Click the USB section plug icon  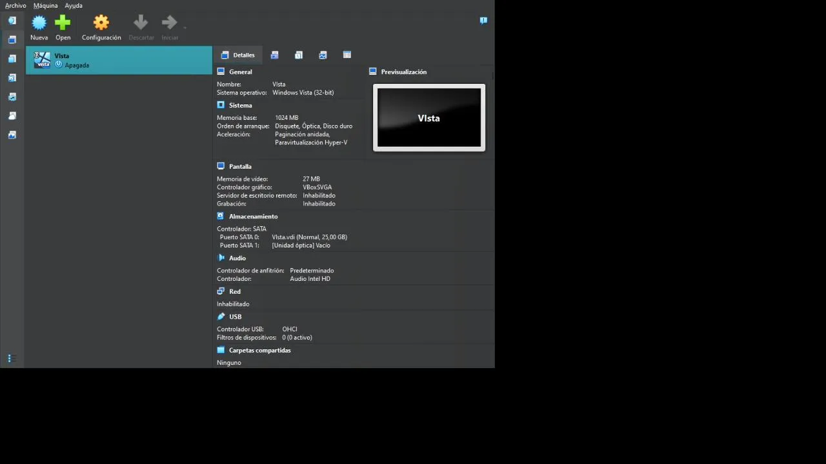click(221, 316)
